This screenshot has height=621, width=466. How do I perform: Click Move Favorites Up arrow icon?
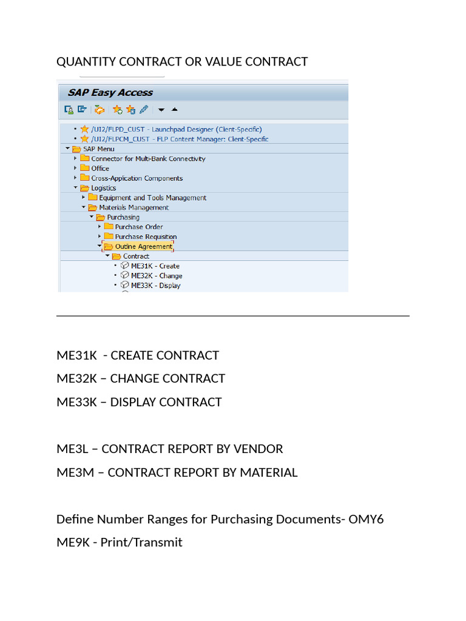174,109
